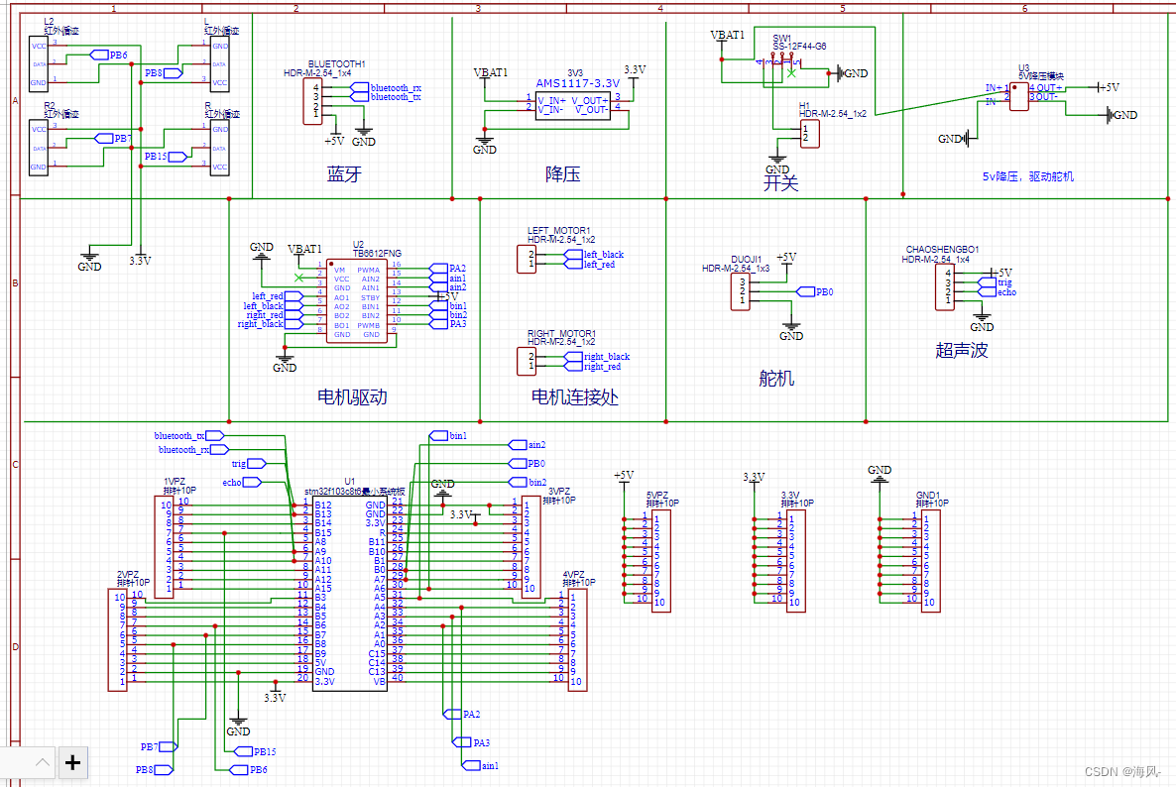Image resolution: width=1176 pixels, height=787 pixels.
Task: Click the plus button to add a sheet
Action: 72,763
